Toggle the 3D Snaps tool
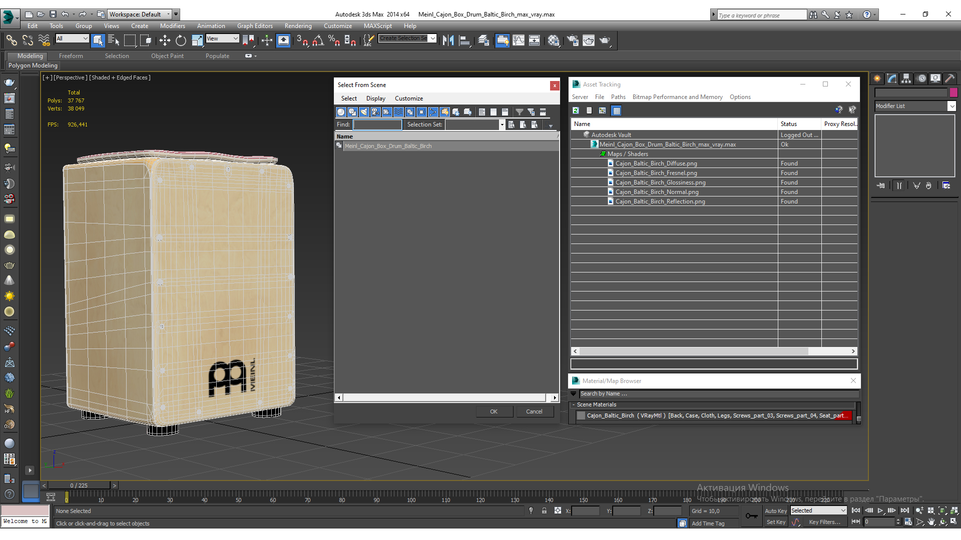Image resolution: width=961 pixels, height=540 pixels. [302, 40]
